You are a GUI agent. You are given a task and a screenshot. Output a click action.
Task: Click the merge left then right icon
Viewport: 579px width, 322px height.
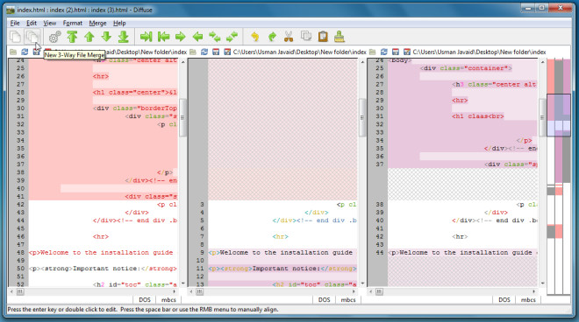click(x=215, y=37)
